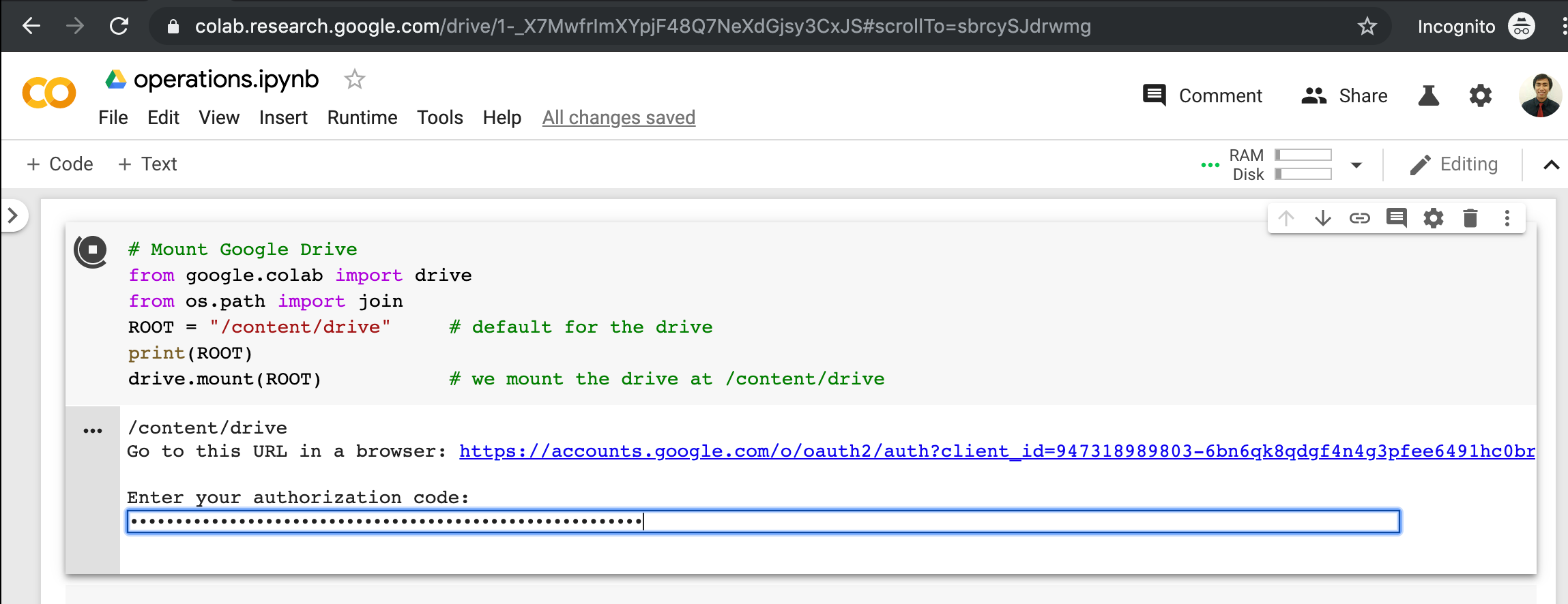Collapse the header with the chevron
The height and width of the screenshot is (604, 1568).
(1551, 165)
